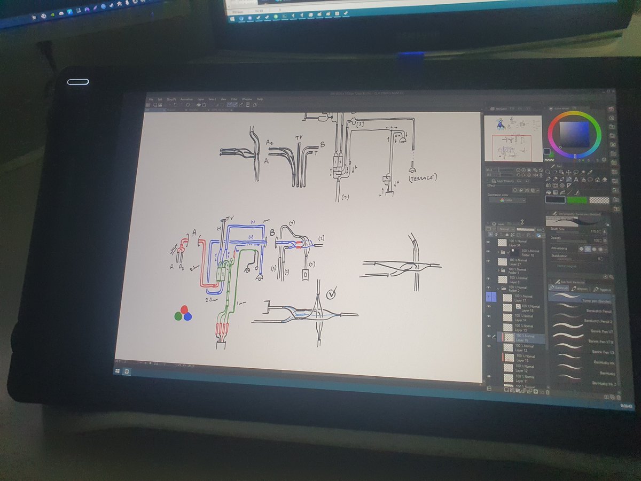Click the Windows Start button

(118, 370)
